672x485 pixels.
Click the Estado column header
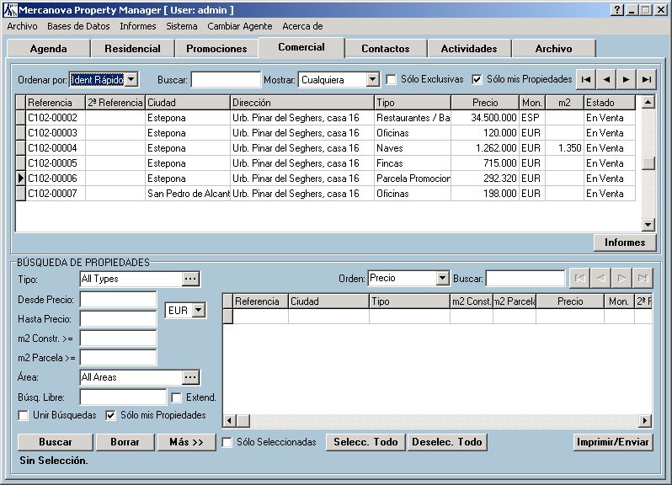click(x=610, y=103)
